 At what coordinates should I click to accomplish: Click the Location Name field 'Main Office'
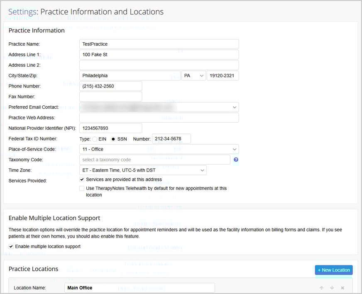coord(139,288)
